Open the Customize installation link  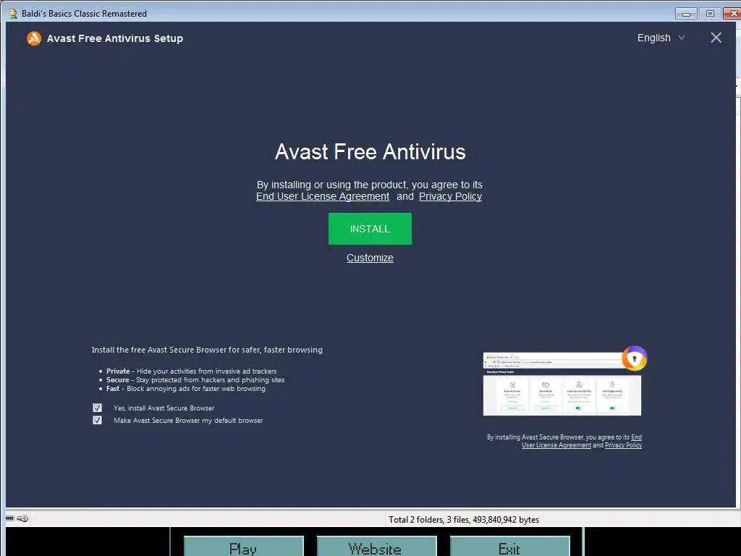[370, 258]
